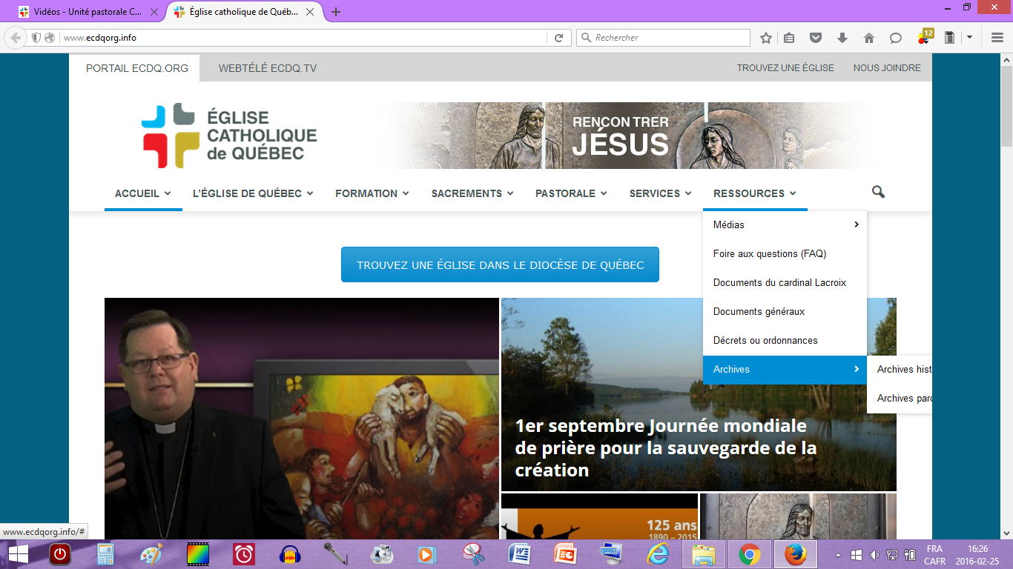Click the site search magnifier icon

coord(878,193)
